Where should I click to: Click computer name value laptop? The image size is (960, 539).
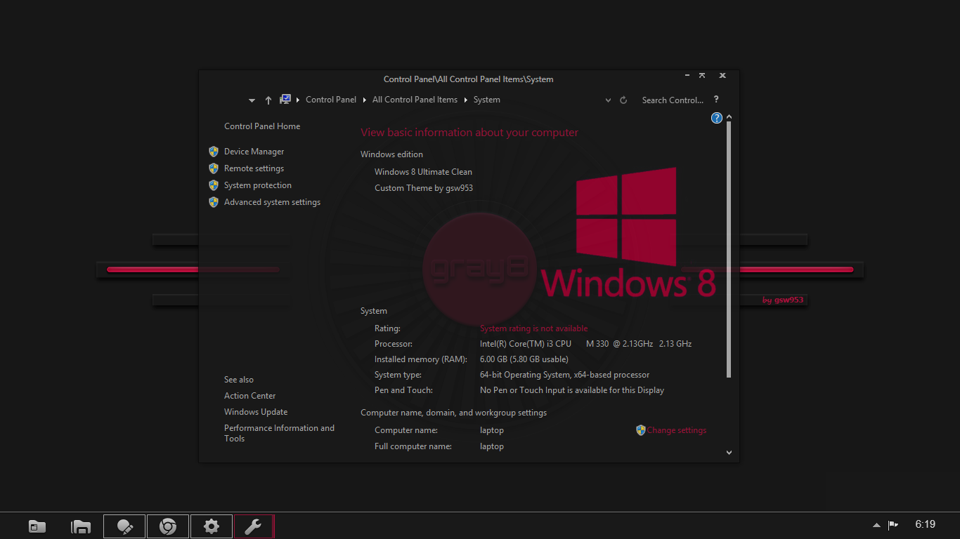point(492,430)
